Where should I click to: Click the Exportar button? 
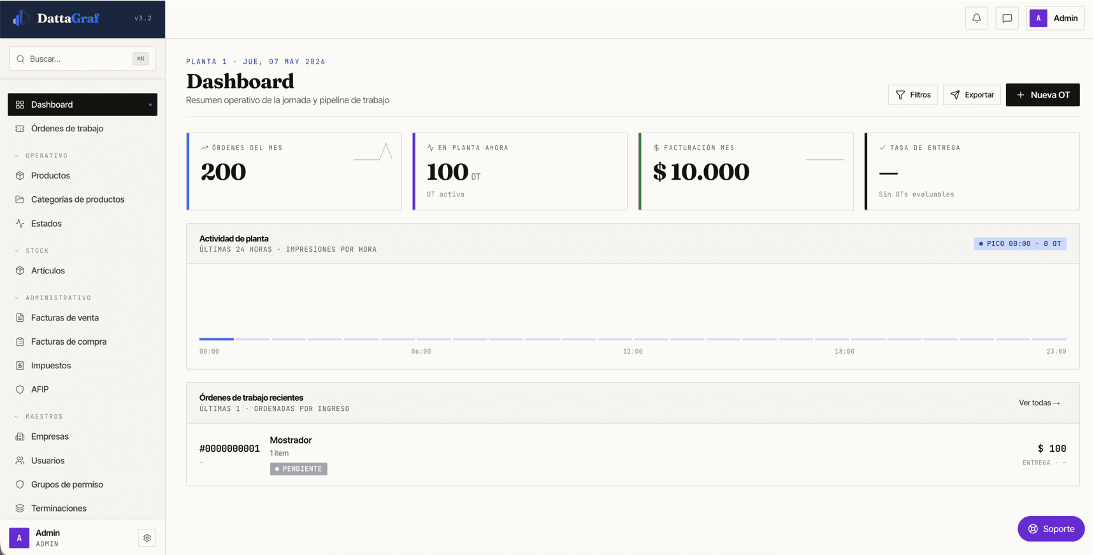972,95
